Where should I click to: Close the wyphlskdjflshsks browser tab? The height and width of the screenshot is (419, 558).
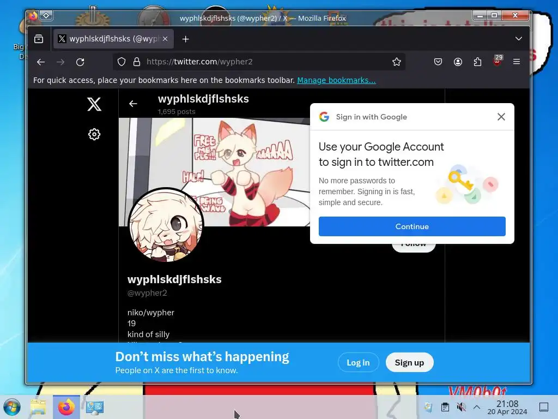coord(165,39)
